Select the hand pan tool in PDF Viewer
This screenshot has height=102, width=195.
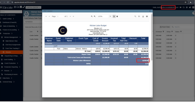click(x=117, y=16)
